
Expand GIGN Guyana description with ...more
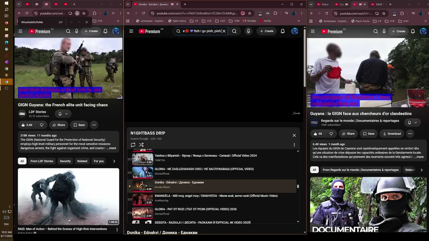coord(111,148)
